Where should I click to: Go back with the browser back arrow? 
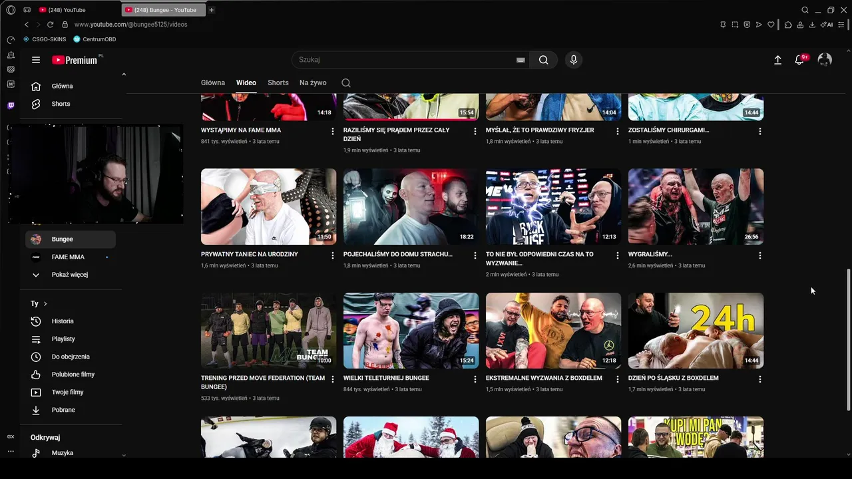tap(27, 25)
